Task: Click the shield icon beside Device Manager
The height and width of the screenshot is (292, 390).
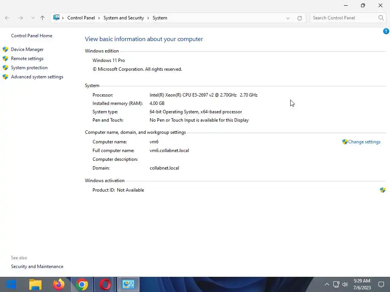Action: [x=5, y=49]
